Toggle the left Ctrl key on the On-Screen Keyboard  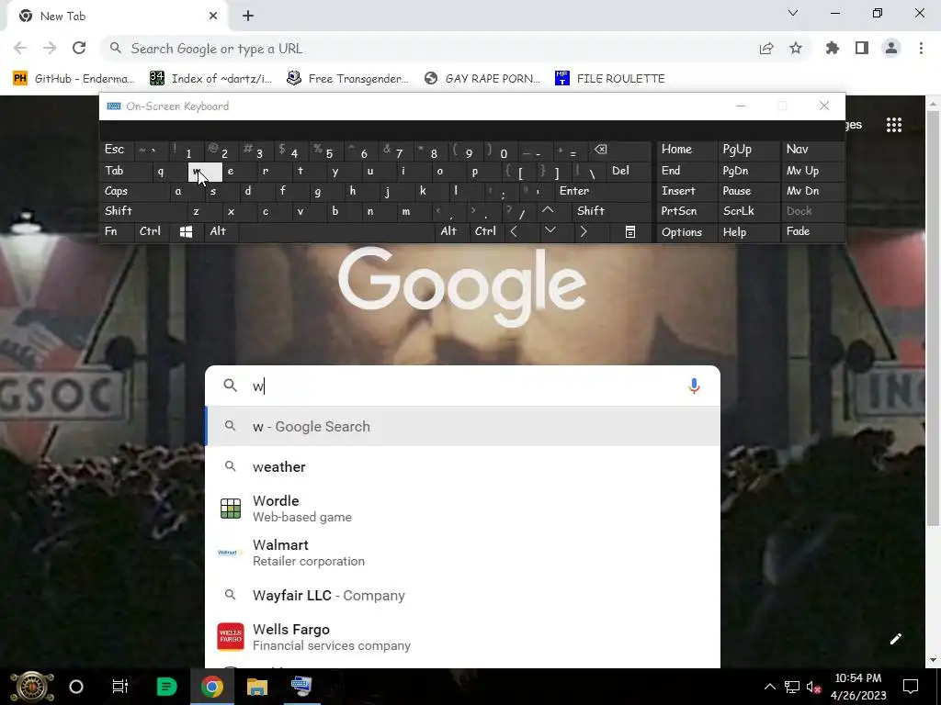[153, 232]
